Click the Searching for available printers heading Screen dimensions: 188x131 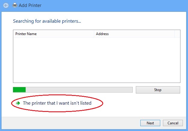(x=47, y=21)
